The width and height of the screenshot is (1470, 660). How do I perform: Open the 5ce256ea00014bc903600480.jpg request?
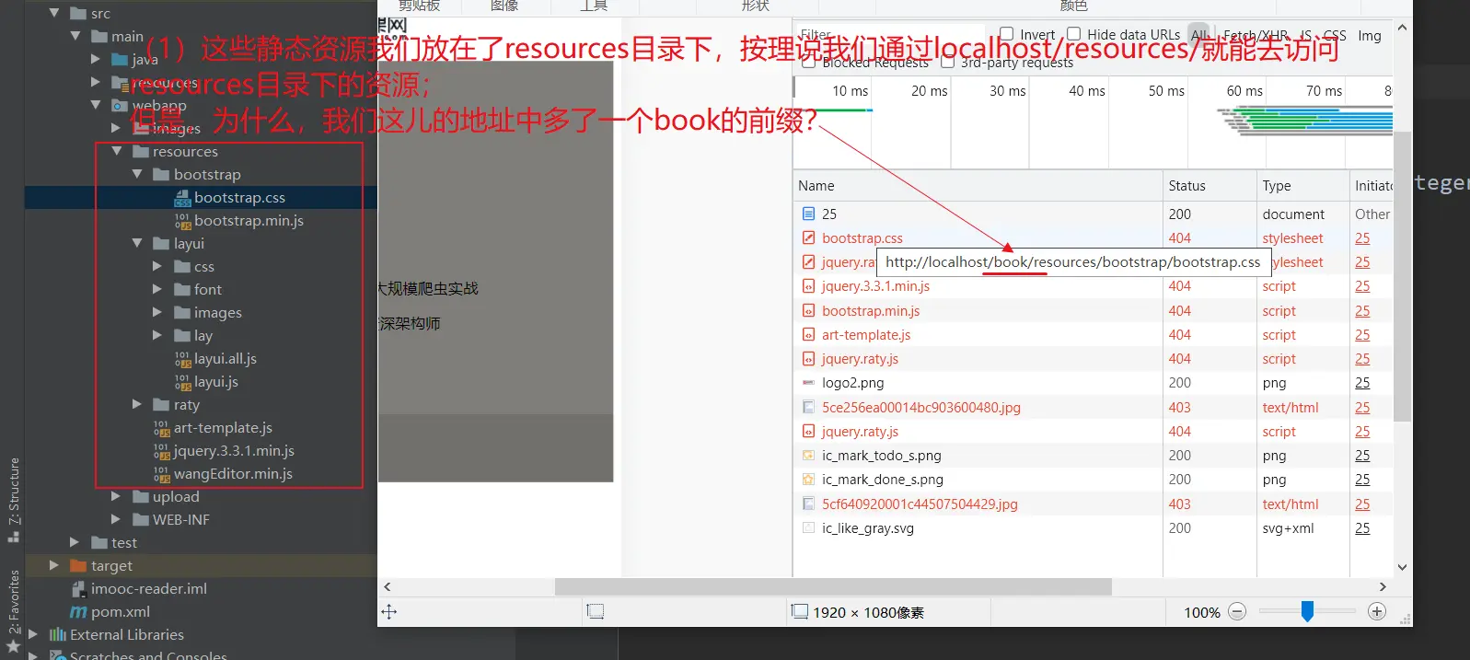tap(921, 407)
